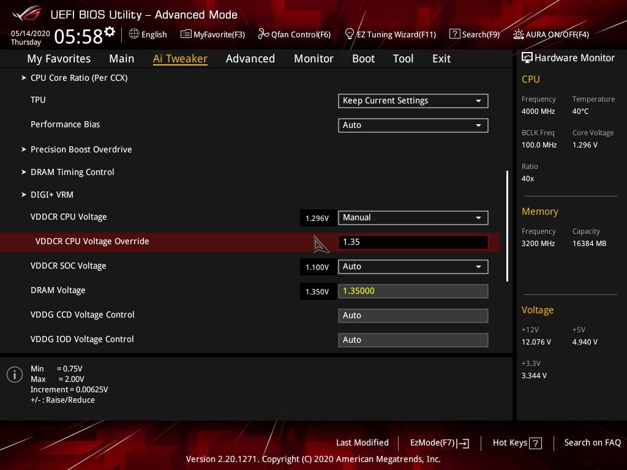Click the Hardware Monitor screen icon

click(x=527, y=58)
